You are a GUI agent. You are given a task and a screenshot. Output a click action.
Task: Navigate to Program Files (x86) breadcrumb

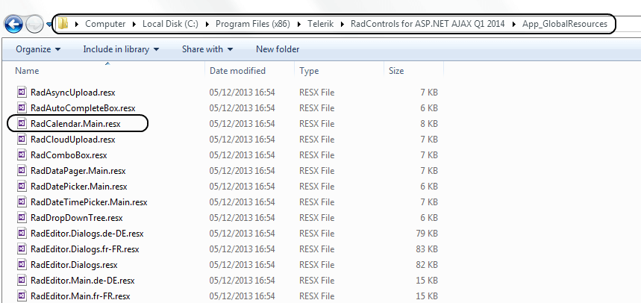tap(253, 24)
